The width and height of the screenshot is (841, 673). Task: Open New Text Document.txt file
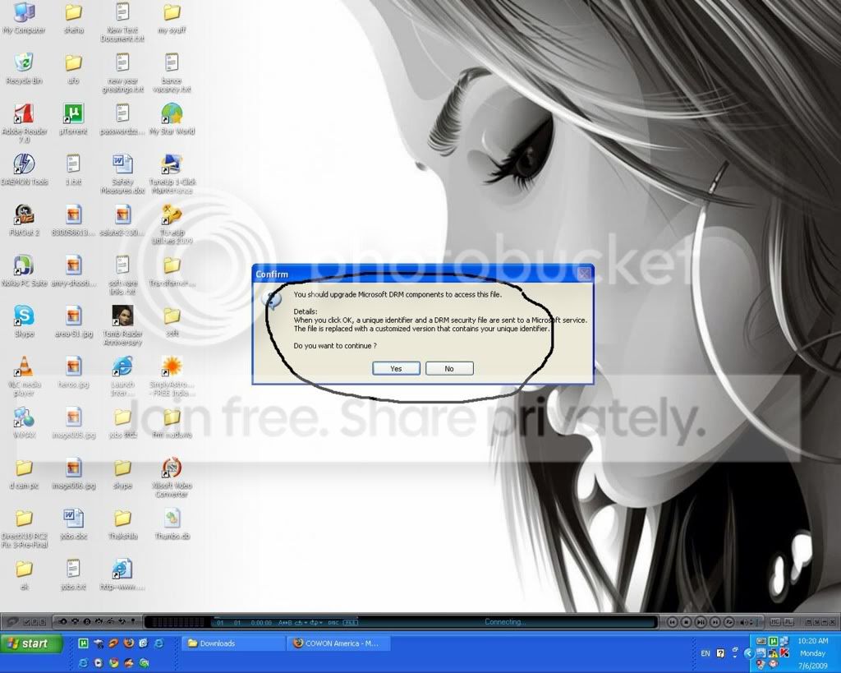click(123, 22)
